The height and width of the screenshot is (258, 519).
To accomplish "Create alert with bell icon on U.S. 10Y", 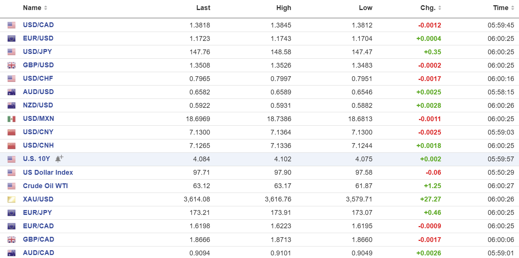I will 59,159.
